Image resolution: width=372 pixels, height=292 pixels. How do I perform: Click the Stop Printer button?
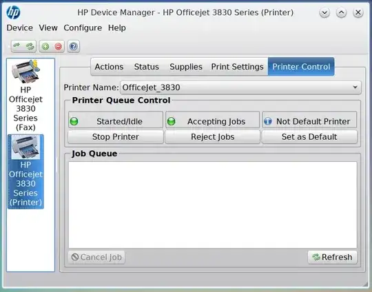[116, 137]
